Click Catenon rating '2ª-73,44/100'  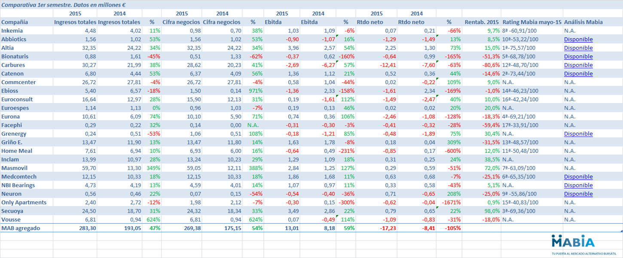[x=519, y=73]
